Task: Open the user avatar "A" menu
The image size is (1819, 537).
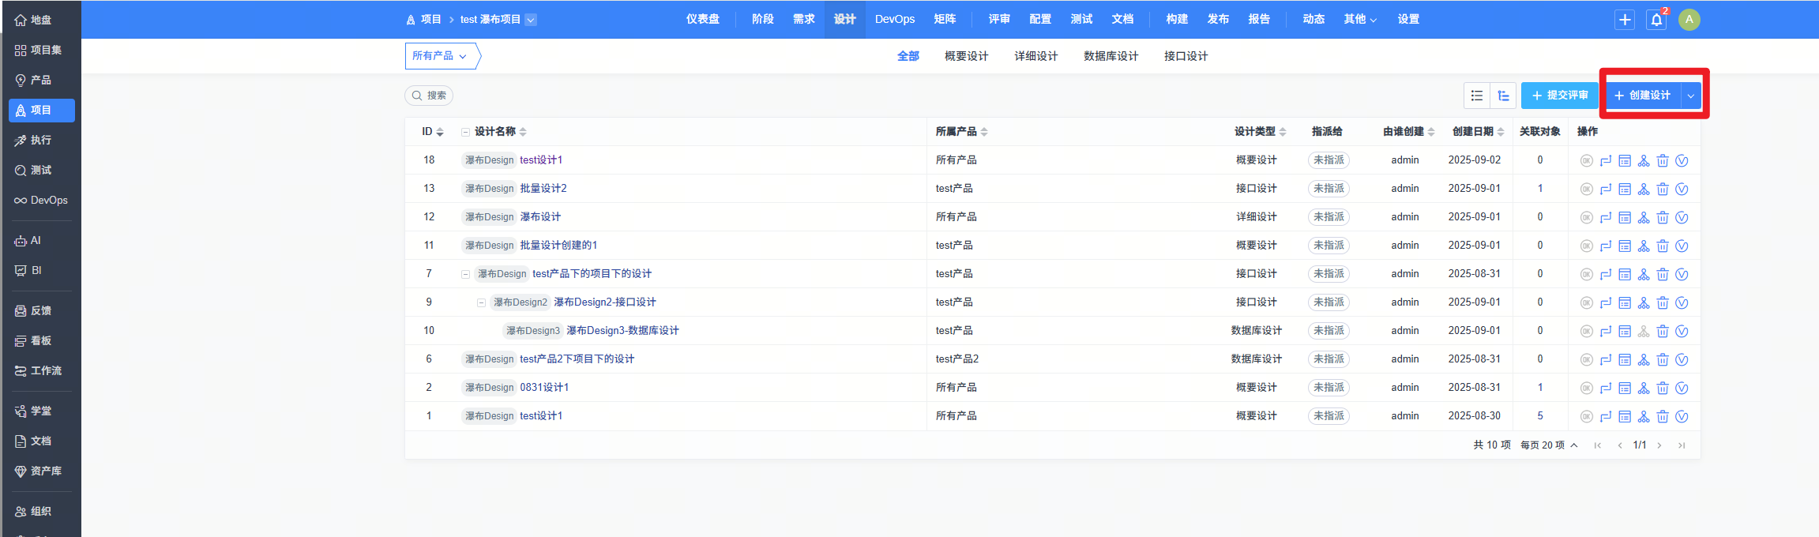Action: tap(1689, 20)
